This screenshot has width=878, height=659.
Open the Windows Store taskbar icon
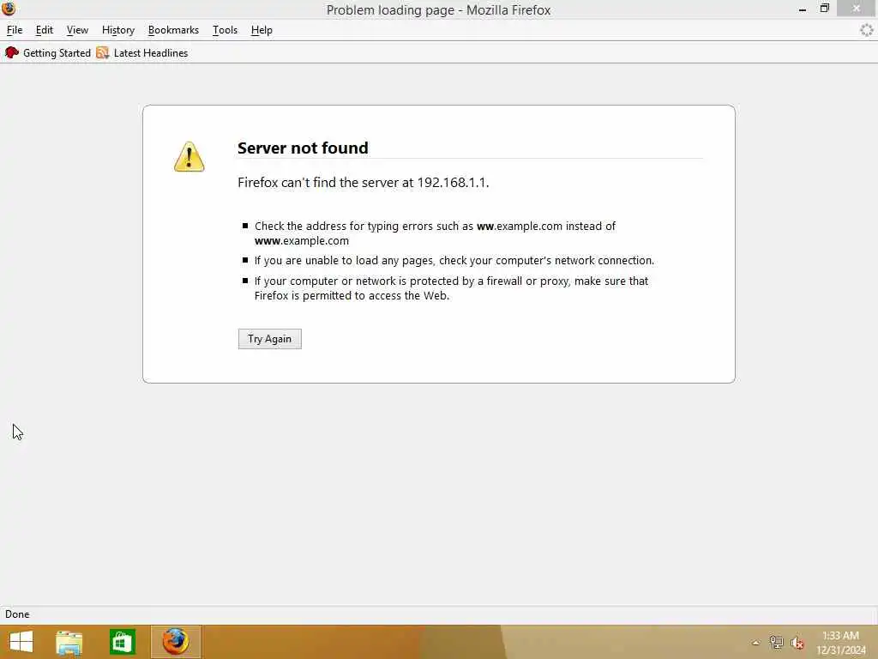[122, 642]
